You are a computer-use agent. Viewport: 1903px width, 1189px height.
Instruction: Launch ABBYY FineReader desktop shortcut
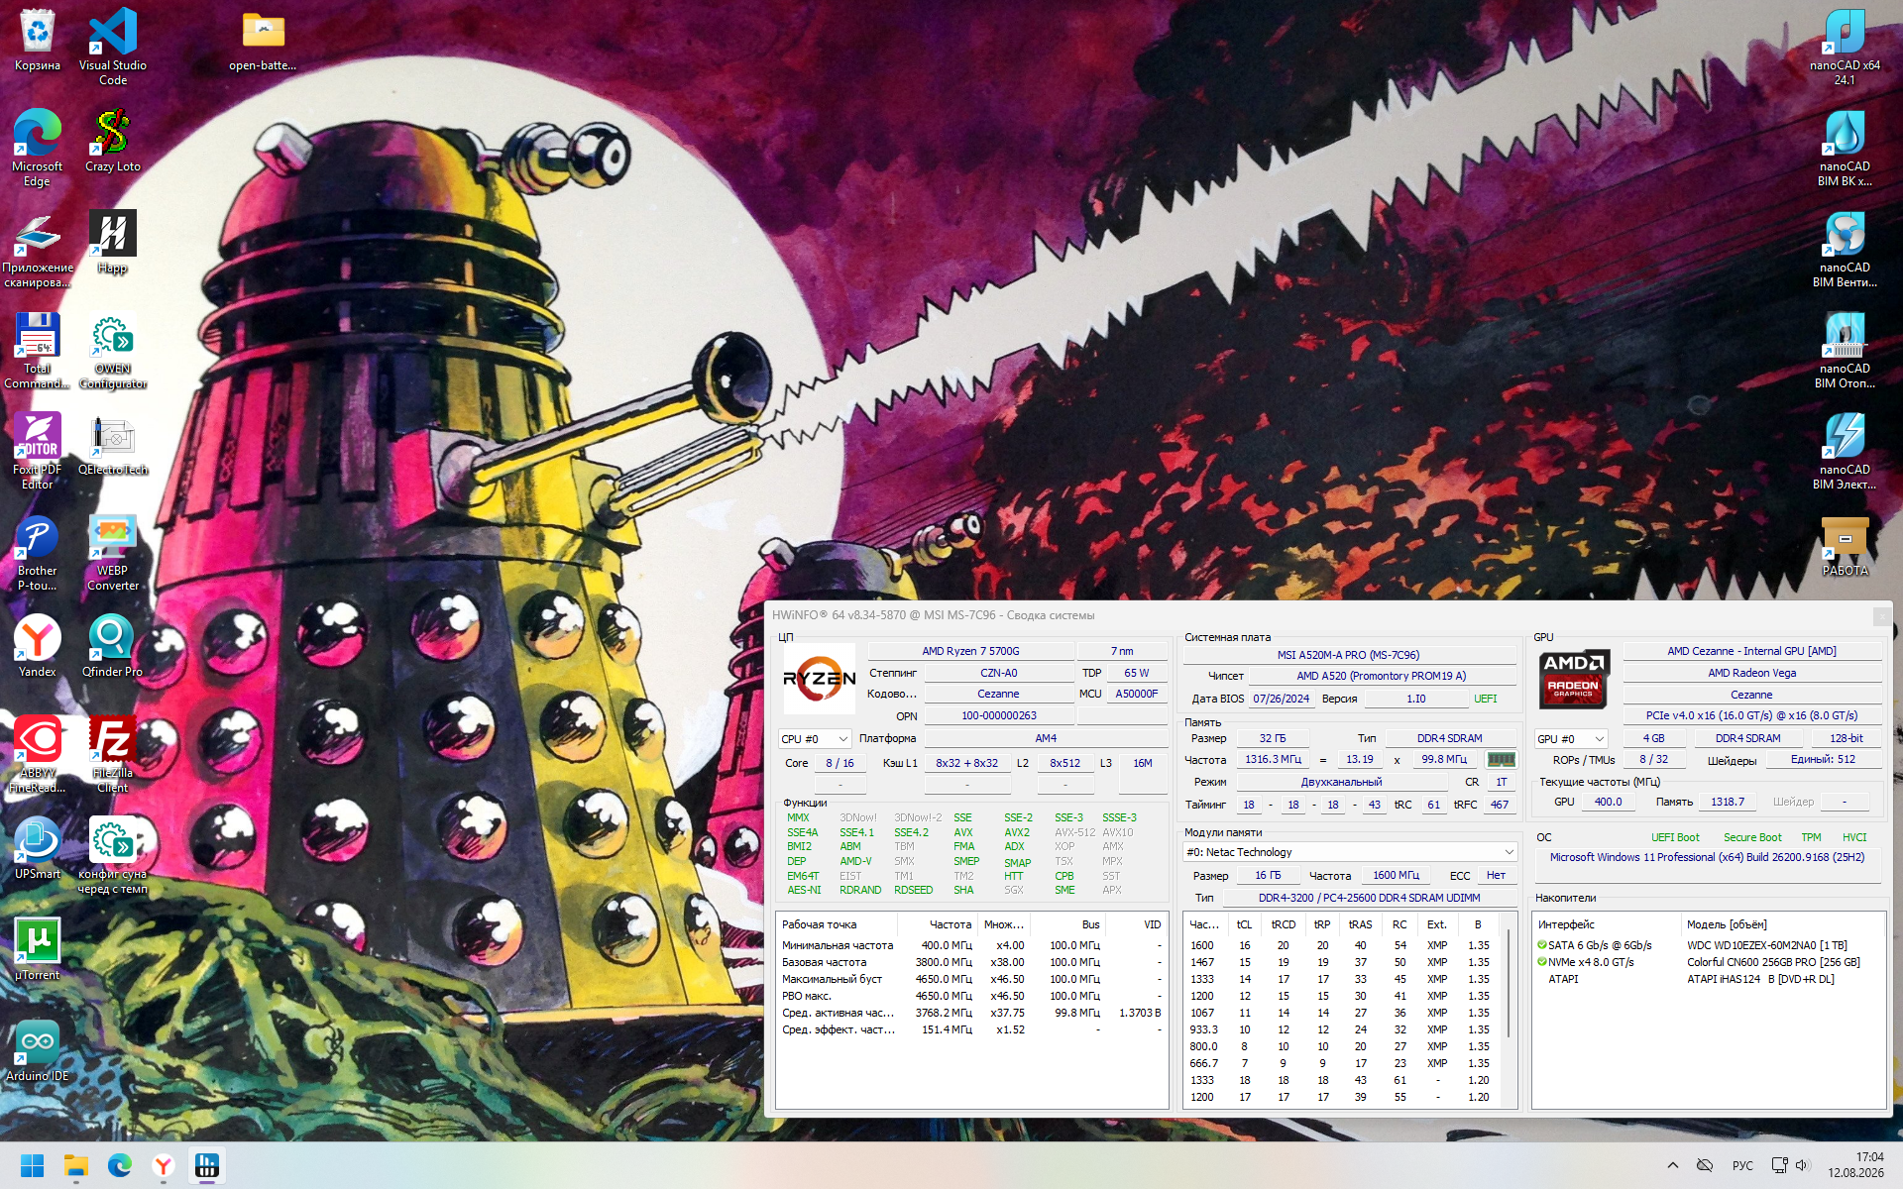click(38, 753)
